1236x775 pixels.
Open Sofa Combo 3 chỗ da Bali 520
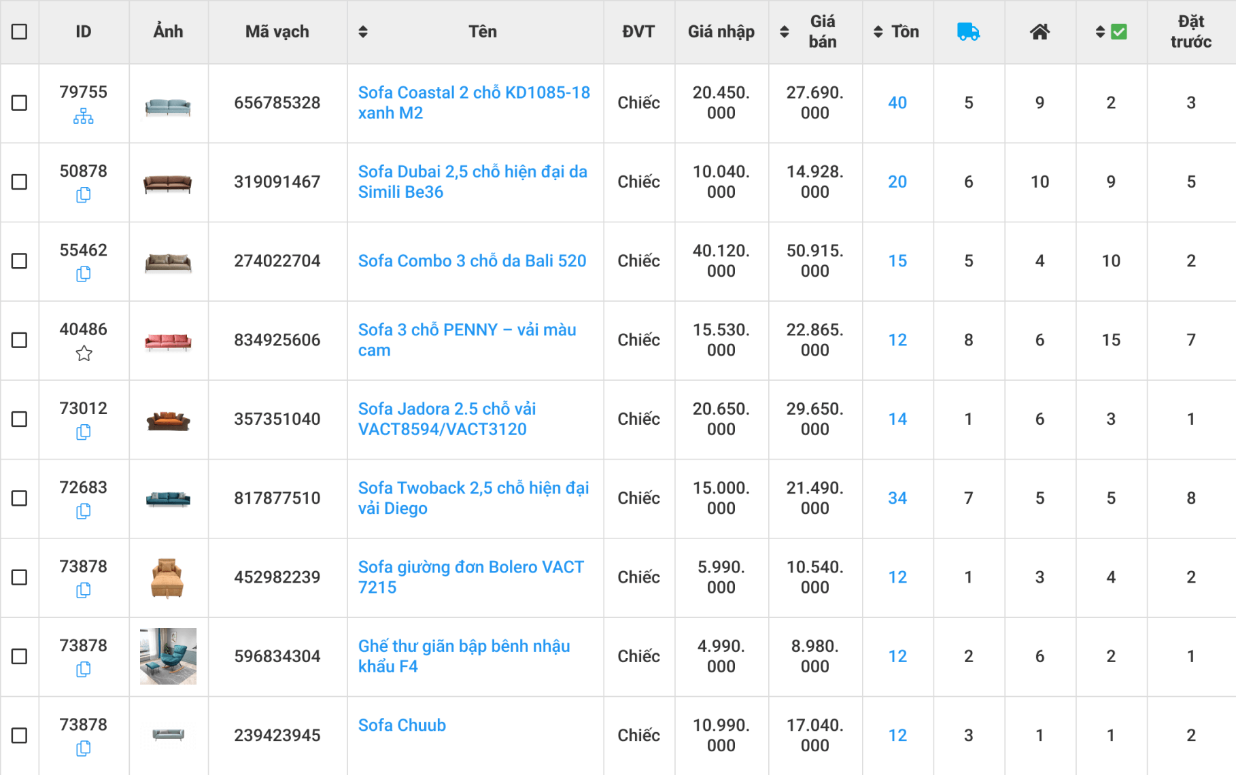coord(472,261)
